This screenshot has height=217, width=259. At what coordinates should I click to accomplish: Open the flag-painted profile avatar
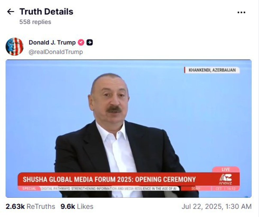tap(15, 47)
